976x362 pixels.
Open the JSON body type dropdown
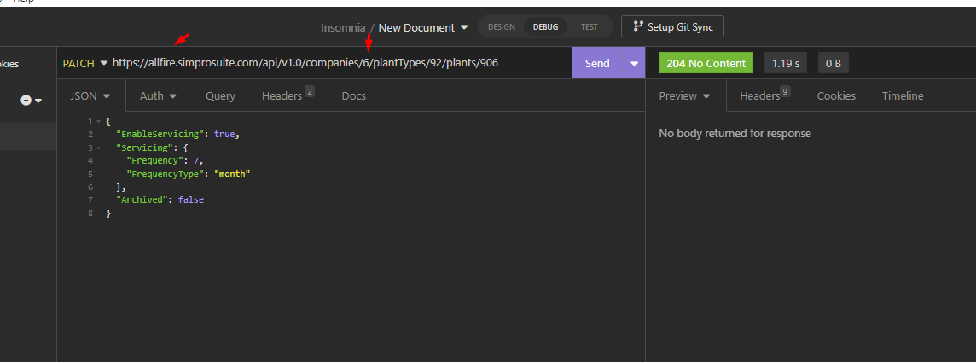(90, 95)
